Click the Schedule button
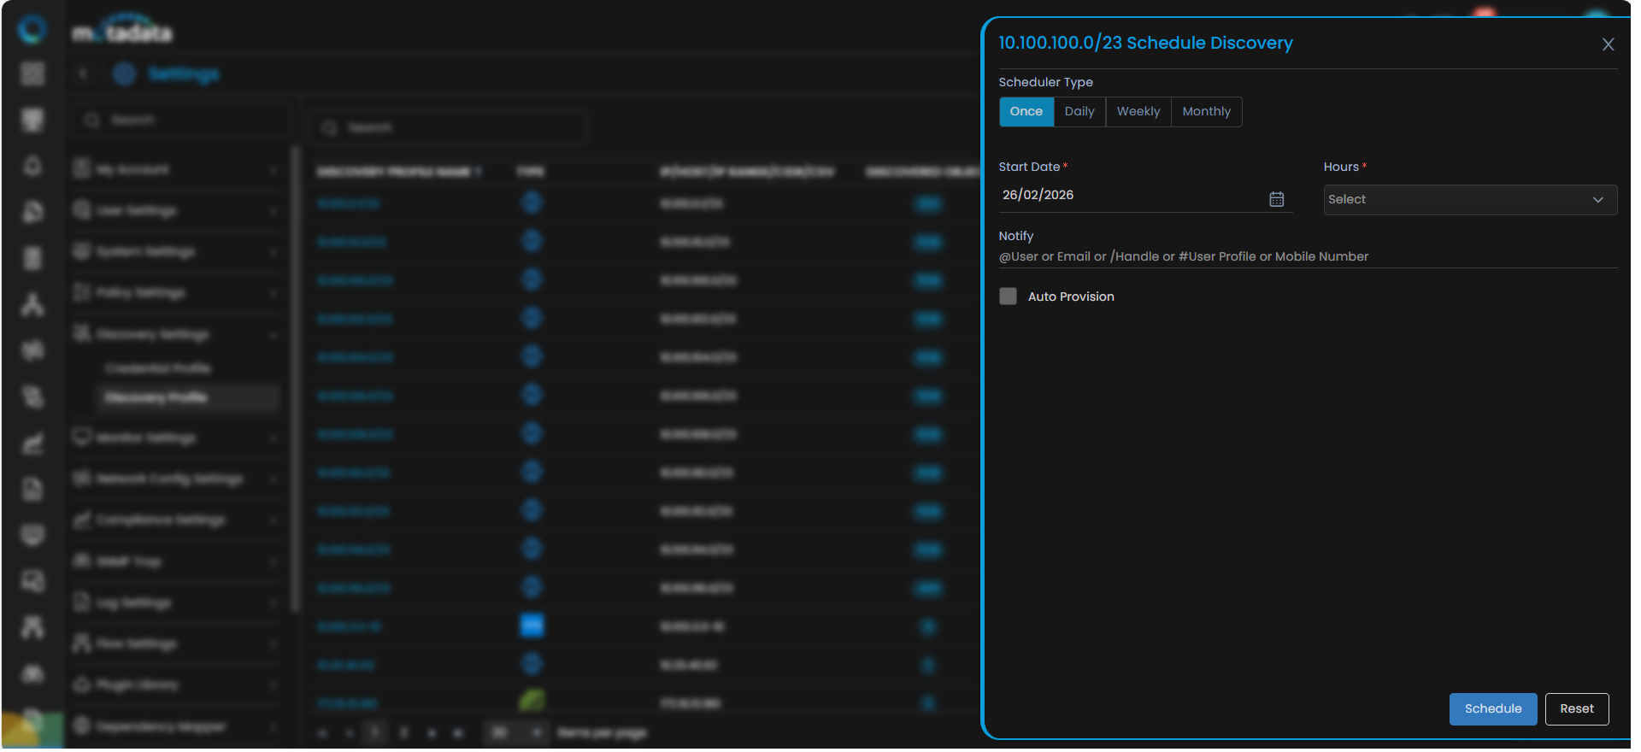Screen dimensions: 1641x752 pyautogui.click(x=1492, y=709)
